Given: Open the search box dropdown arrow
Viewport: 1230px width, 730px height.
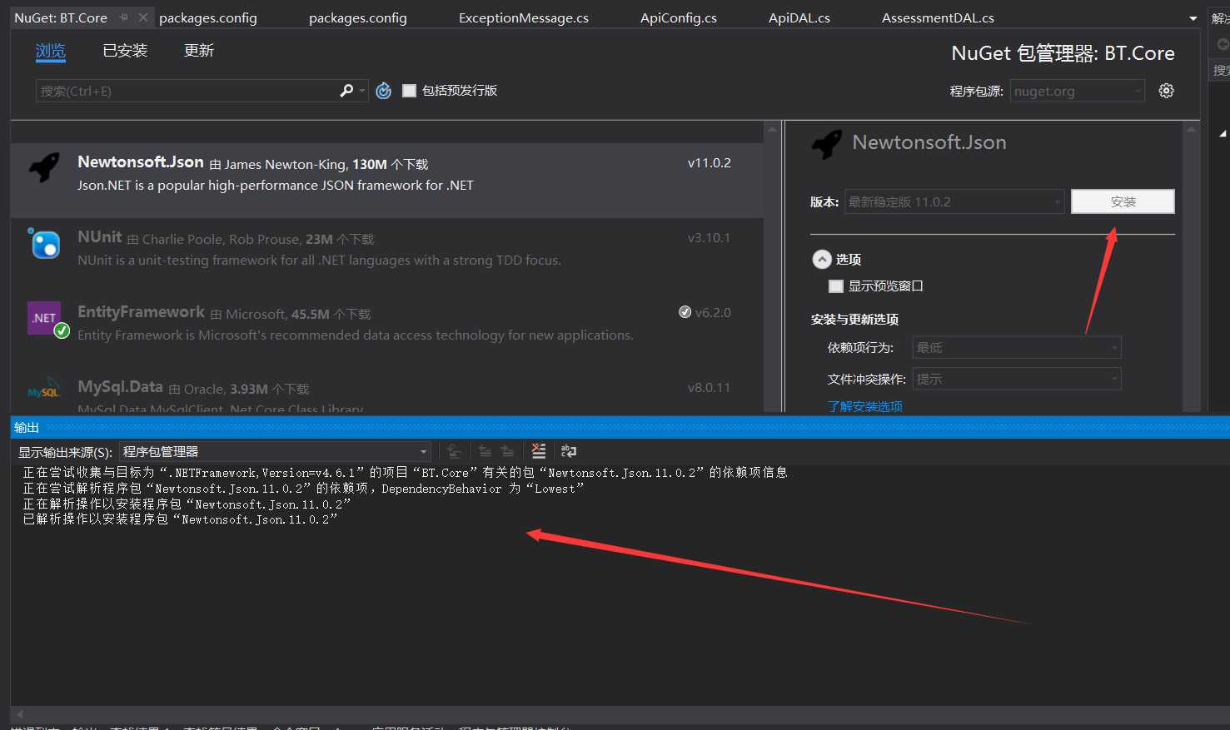Looking at the screenshot, I should point(362,91).
